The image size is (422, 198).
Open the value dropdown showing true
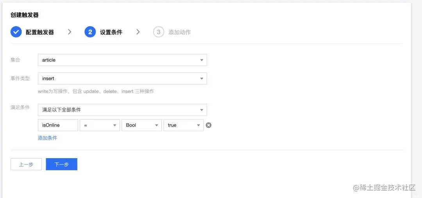[184, 125]
